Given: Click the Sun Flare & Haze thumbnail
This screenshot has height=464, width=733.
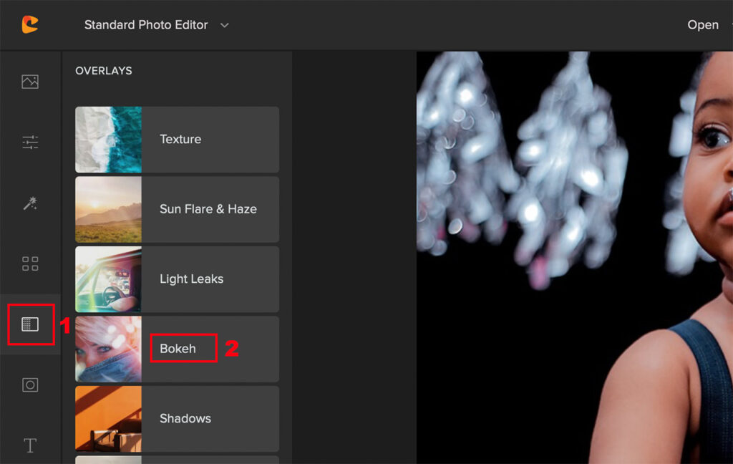Looking at the screenshot, I should point(109,209).
